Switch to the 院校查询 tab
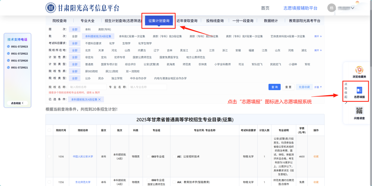This screenshot has height=186, width=372. [60, 21]
